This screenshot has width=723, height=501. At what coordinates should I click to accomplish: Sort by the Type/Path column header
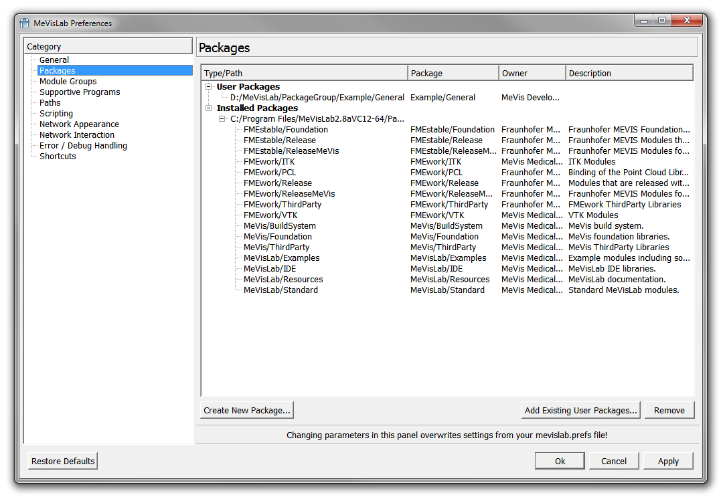coord(305,73)
